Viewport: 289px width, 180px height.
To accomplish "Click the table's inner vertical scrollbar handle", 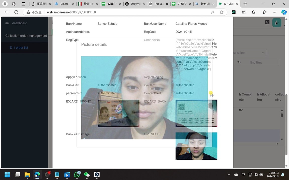I will pos(282,115).
